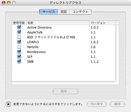Sort by the 使用可能 column header

19,23
